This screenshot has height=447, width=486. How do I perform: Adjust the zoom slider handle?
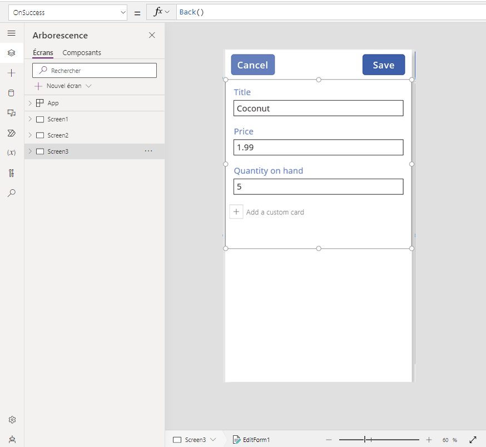coord(365,440)
